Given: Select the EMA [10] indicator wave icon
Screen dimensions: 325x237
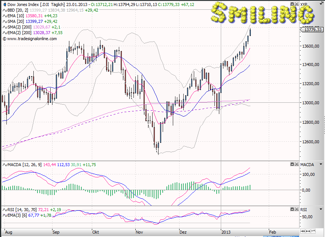Looking at the screenshot, I should (x=4, y=16).
